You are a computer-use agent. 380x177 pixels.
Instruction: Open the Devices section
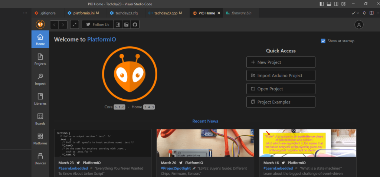tap(40, 159)
